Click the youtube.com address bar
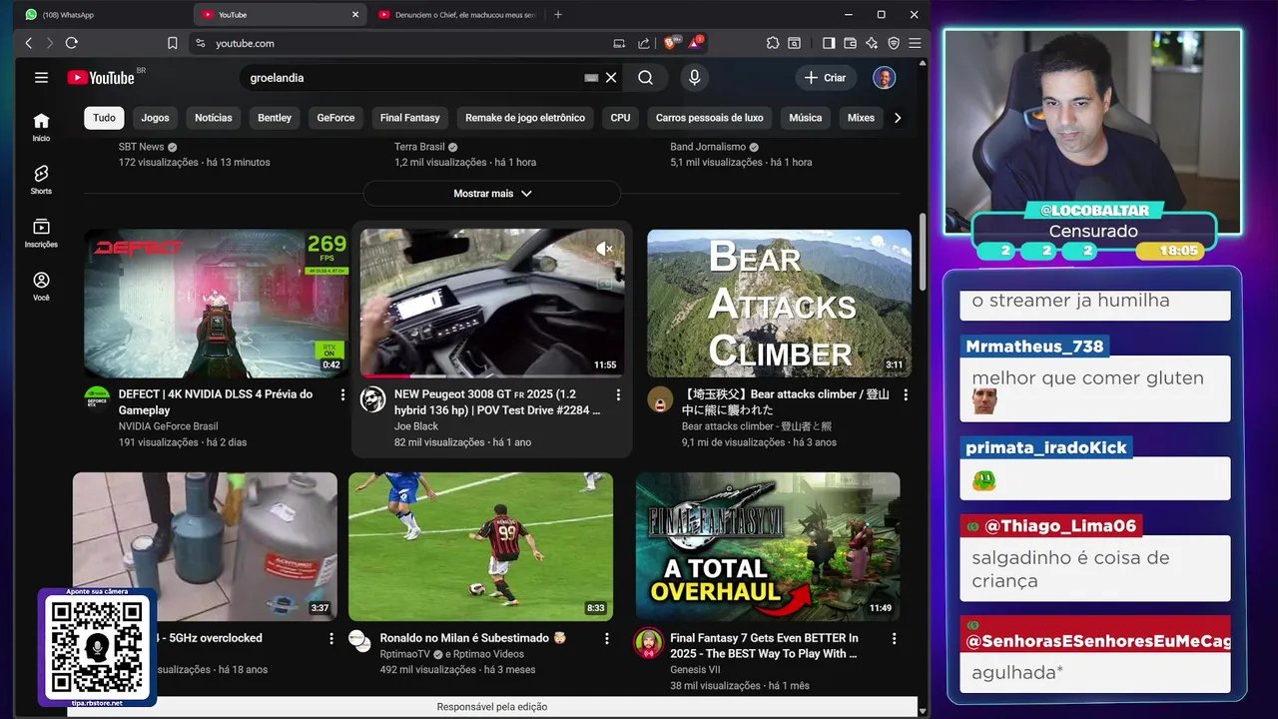This screenshot has width=1278, height=719. (399, 43)
